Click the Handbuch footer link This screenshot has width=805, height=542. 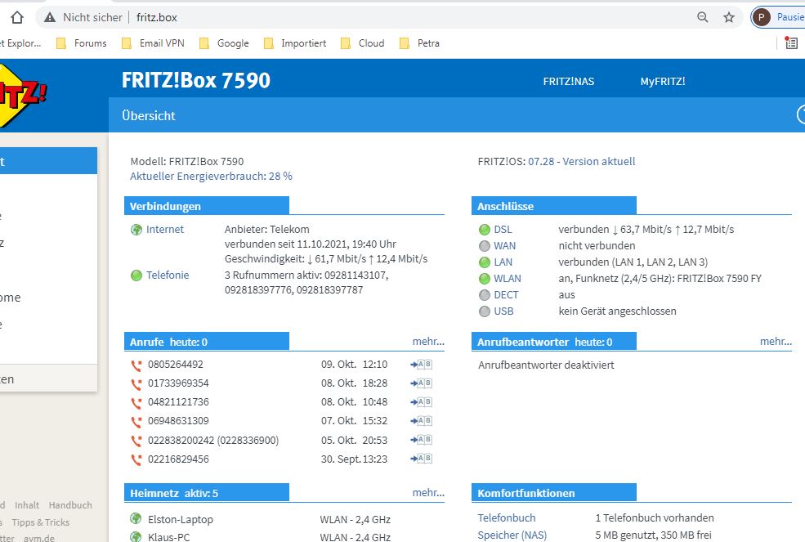point(70,505)
